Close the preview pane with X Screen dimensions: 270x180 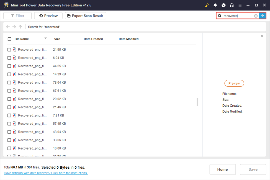tap(262, 36)
